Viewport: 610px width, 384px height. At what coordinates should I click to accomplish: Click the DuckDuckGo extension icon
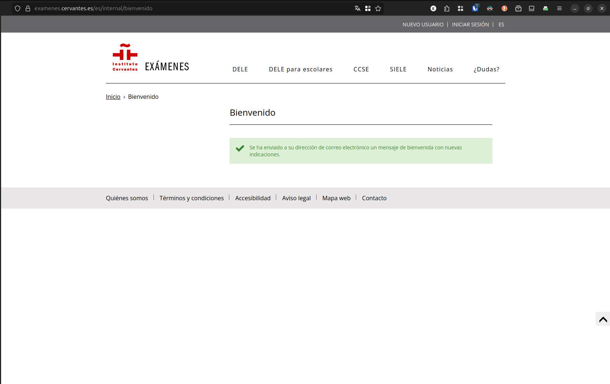point(504,8)
